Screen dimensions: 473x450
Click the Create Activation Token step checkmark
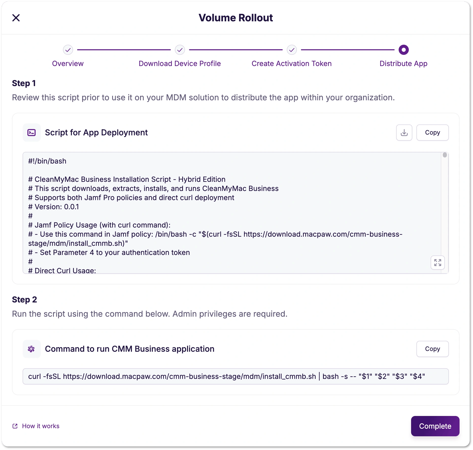coord(292,50)
